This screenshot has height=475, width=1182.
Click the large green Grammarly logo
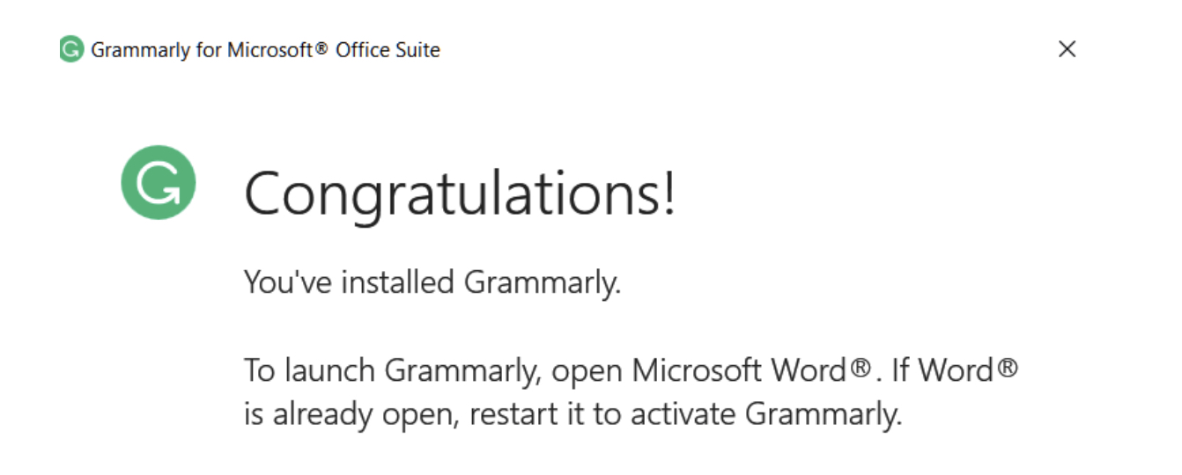159,182
